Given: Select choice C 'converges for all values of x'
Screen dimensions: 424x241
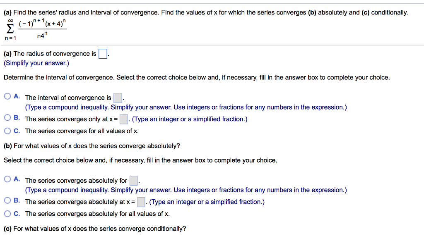Looking at the screenshot, I should [7, 131].
